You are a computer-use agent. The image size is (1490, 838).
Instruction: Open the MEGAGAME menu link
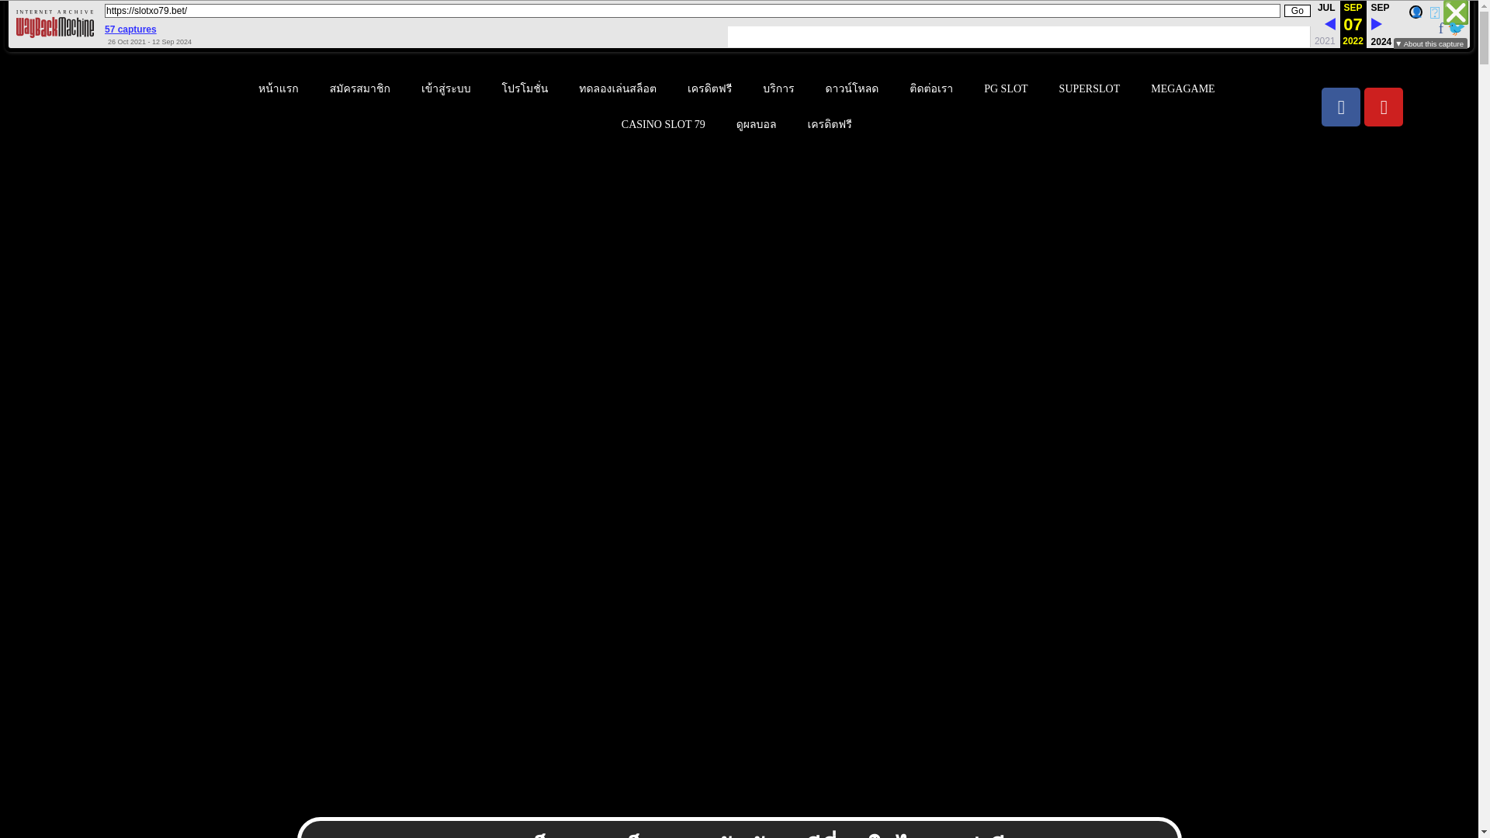(x=1183, y=89)
